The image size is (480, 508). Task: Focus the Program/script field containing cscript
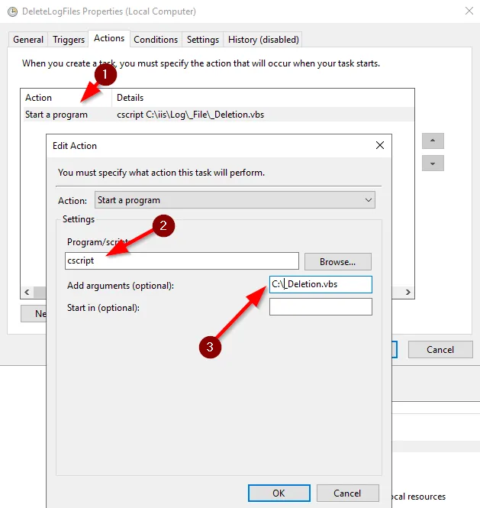tap(182, 261)
